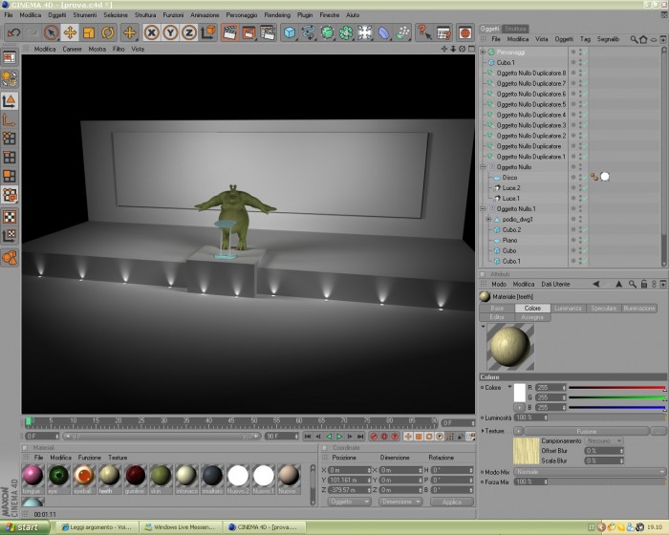Image resolution: width=669 pixels, height=535 pixels.
Task: Expand the podio_dwg1 tree node
Action: tap(488, 220)
